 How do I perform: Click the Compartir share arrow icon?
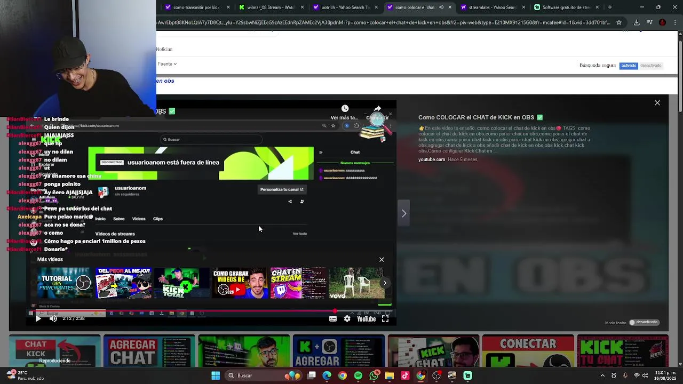377,109
